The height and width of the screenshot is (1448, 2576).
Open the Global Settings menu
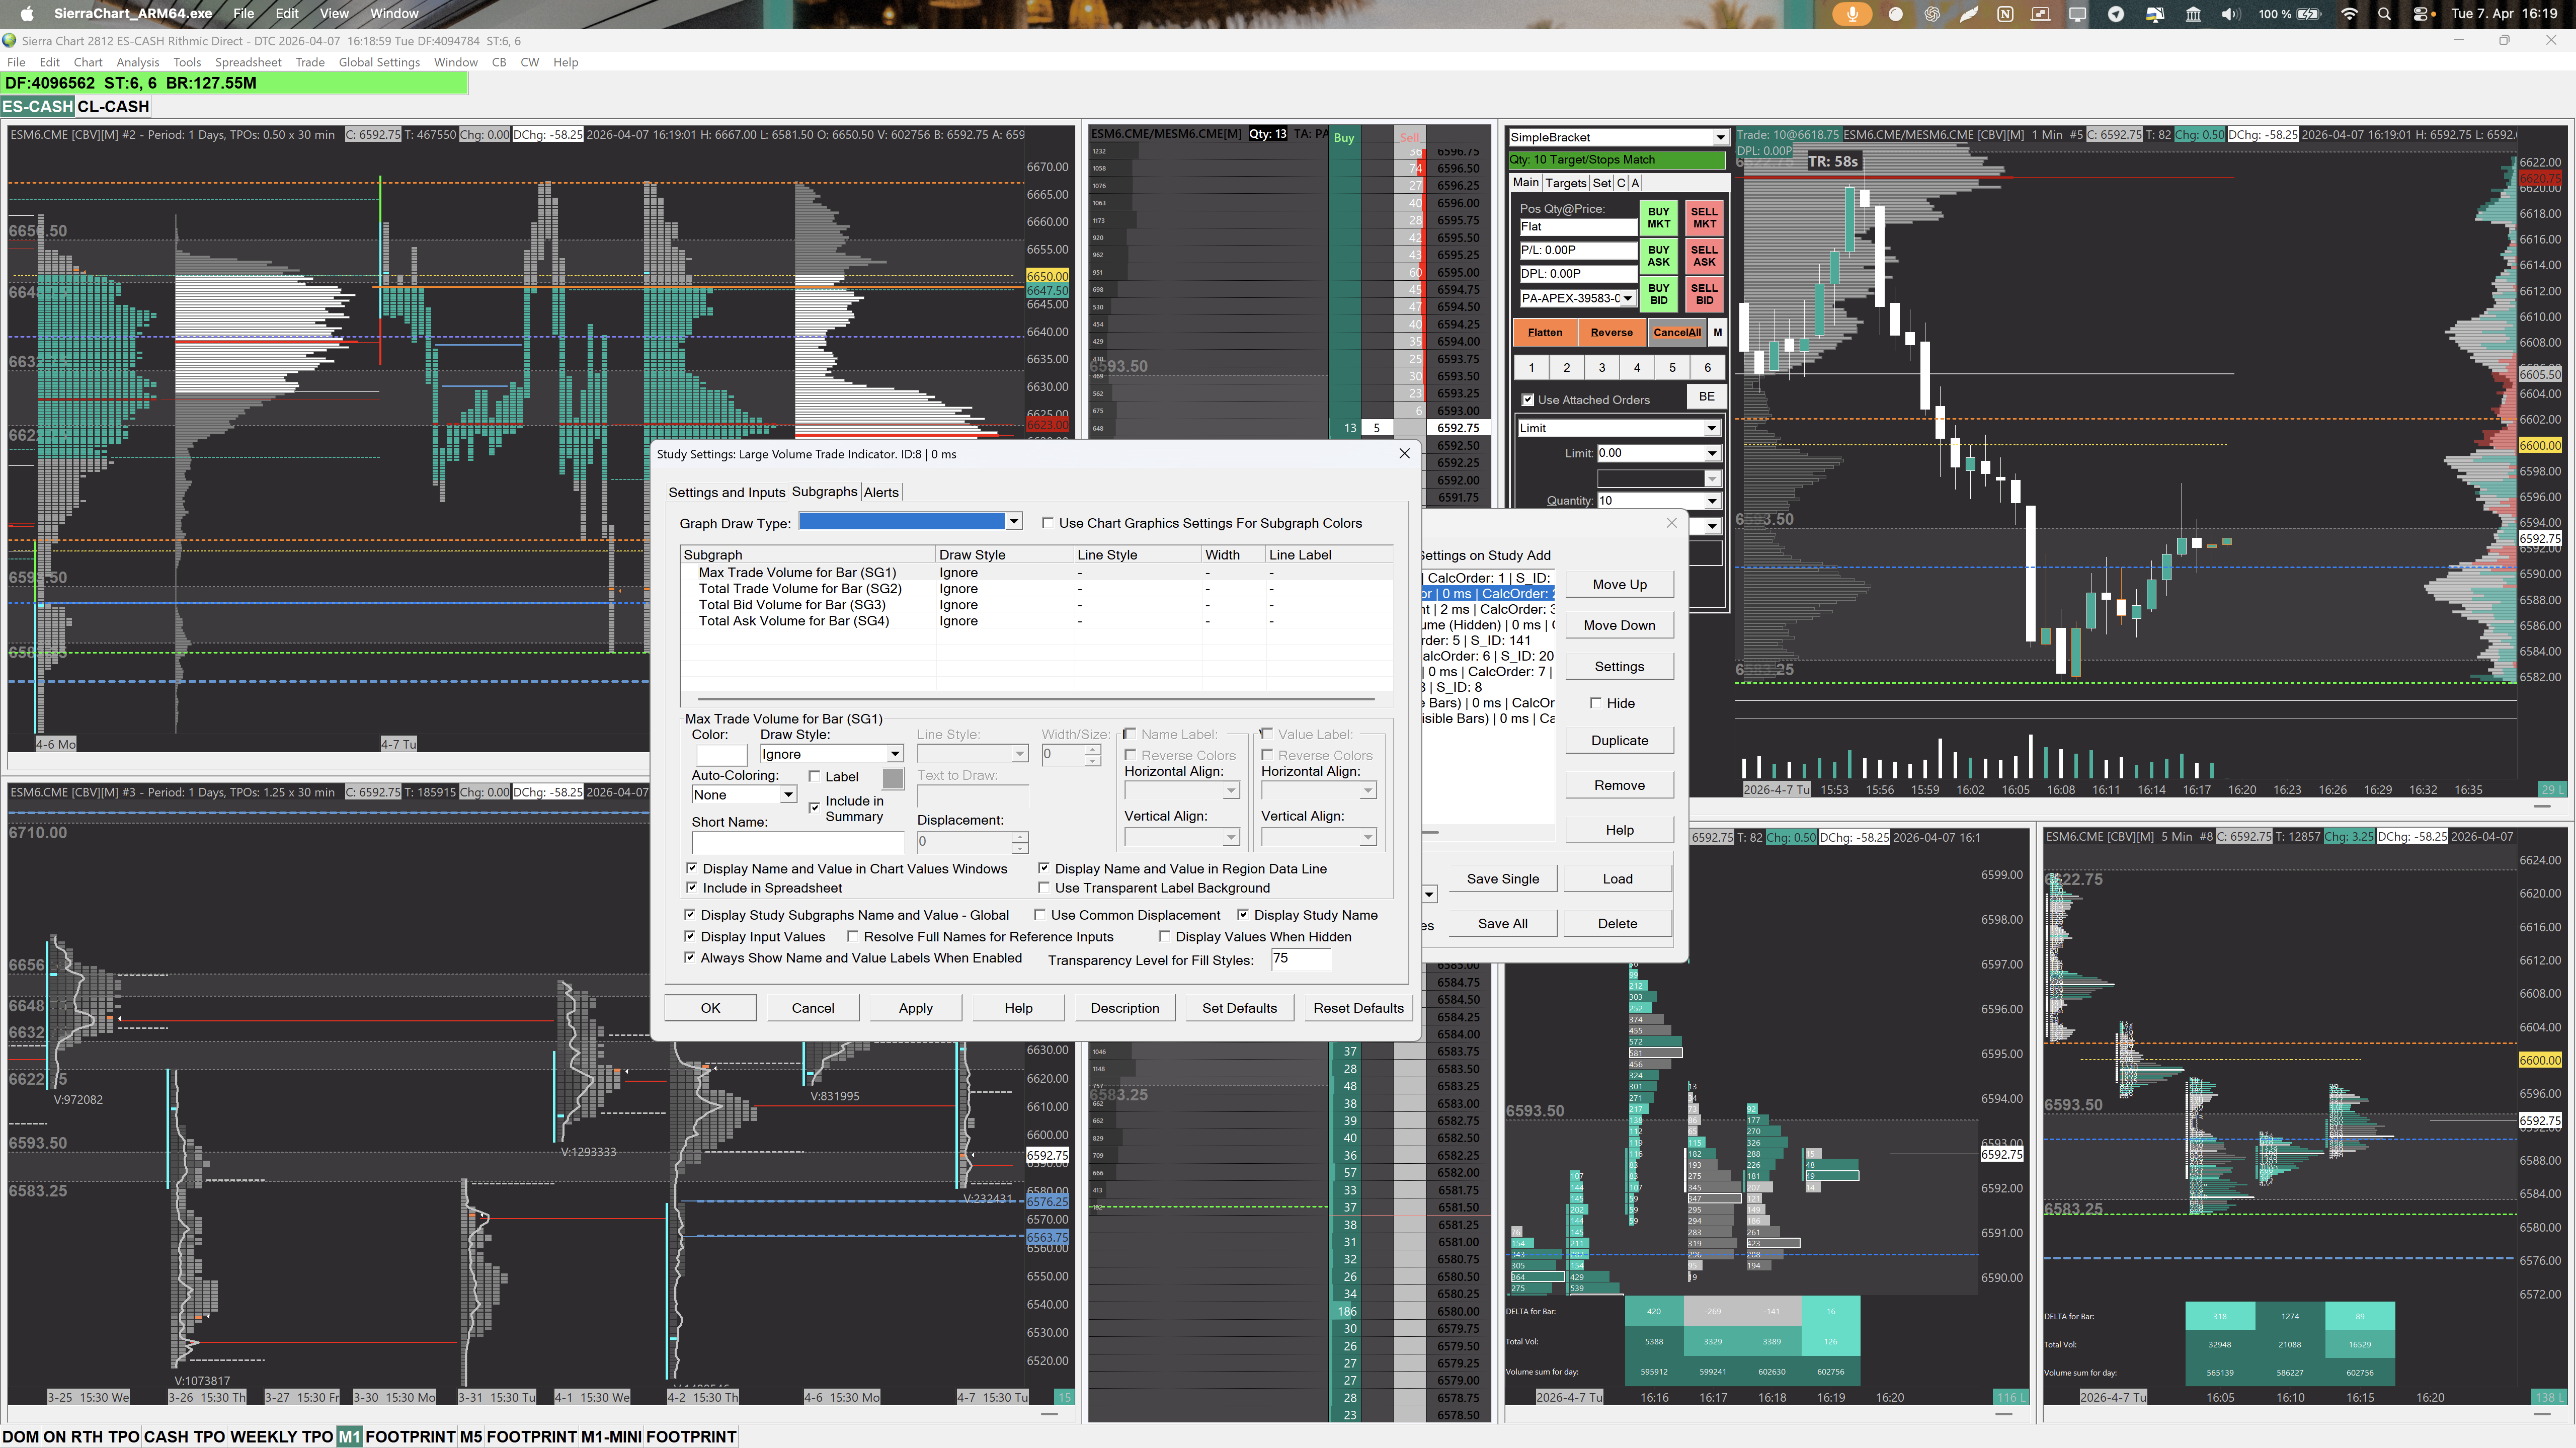click(x=379, y=62)
